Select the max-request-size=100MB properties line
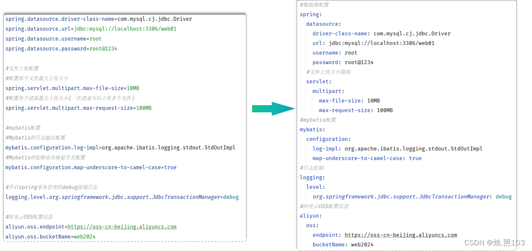Screen dimensions: 532x251 (79, 108)
